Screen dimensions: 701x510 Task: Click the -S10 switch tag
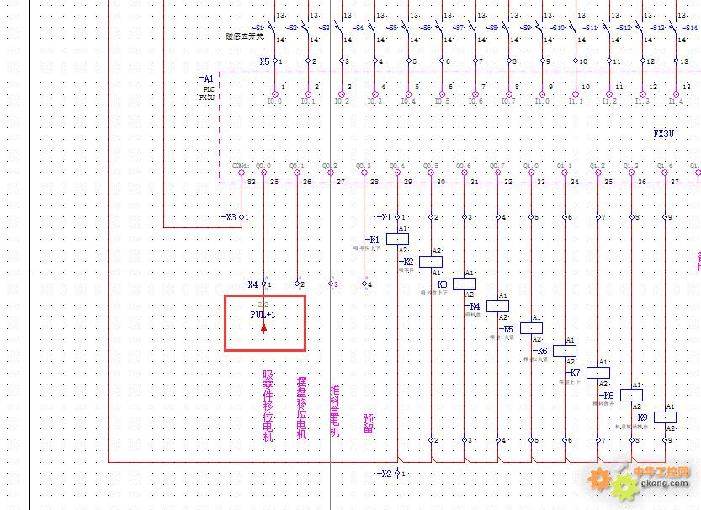(x=557, y=28)
